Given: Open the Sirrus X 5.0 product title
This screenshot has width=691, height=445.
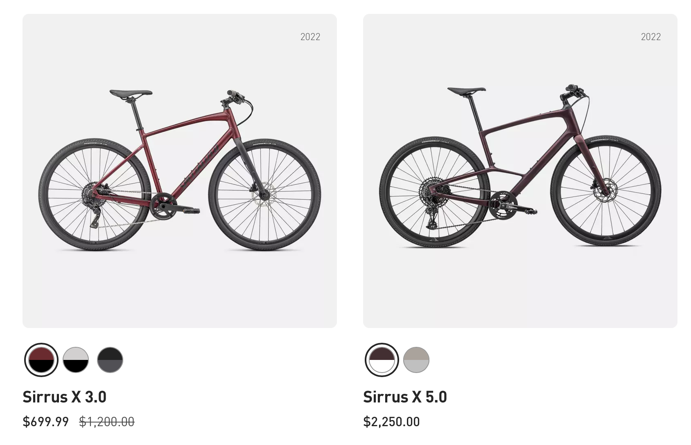Looking at the screenshot, I should tap(405, 397).
